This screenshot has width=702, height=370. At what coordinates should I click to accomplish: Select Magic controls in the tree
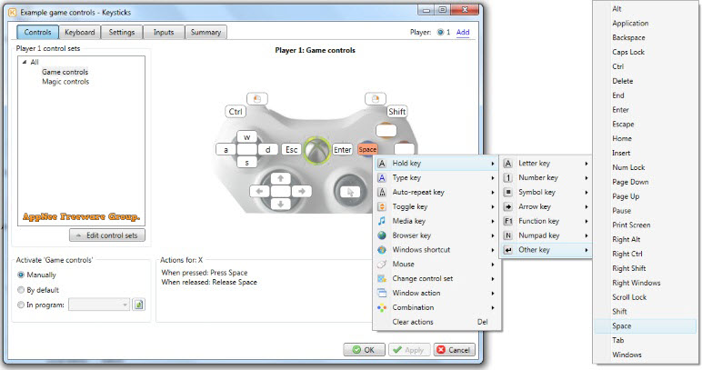click(x=65, y=82)
